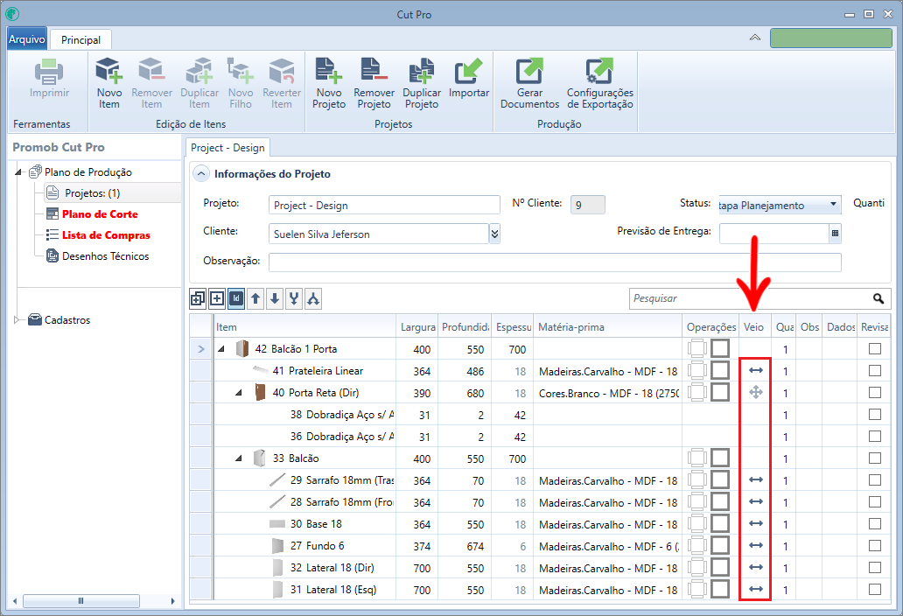Screen dimensions: 903x616
Task: Open Gerar Documentos
Action: [x=529, y=83]
